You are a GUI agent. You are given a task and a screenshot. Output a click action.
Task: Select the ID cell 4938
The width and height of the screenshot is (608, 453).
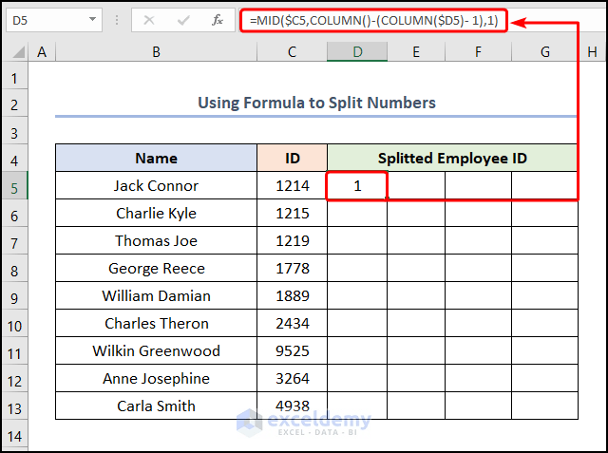click(x=292, y=406)
